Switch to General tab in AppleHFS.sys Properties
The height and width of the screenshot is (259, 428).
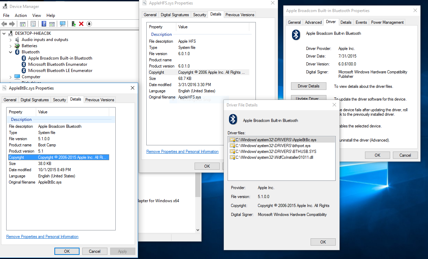[150, 15]
